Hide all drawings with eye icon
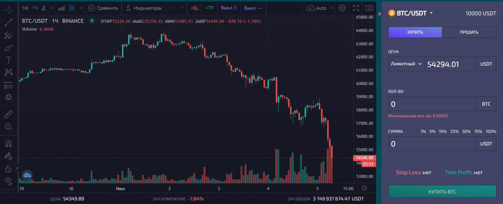 tap(9, 180)
